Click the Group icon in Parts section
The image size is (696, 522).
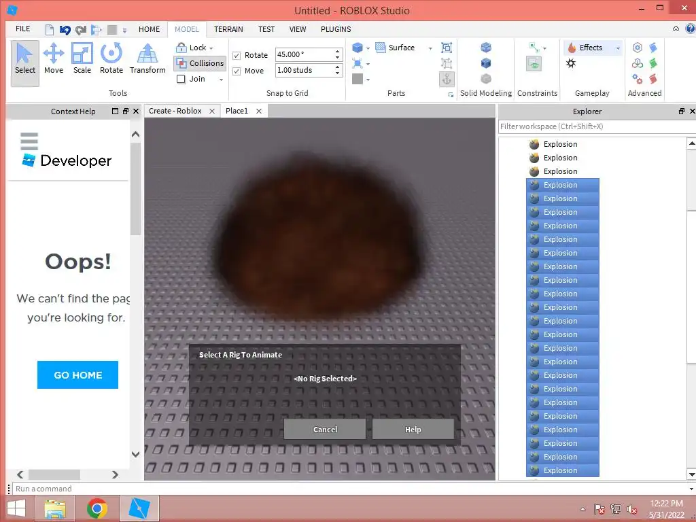[x=447, y=48]
